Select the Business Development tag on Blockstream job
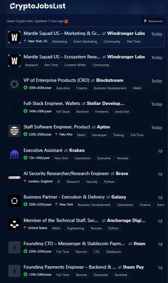 tap(110, 88)
